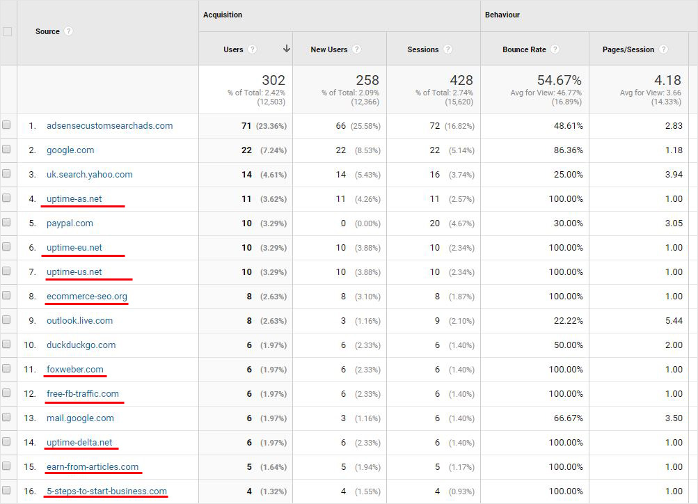Viewport: 698px width, 504px height.
Task: Show the Bounce Rate help tooltip icon
Action: pyautogui.click(x=555, y=49)
